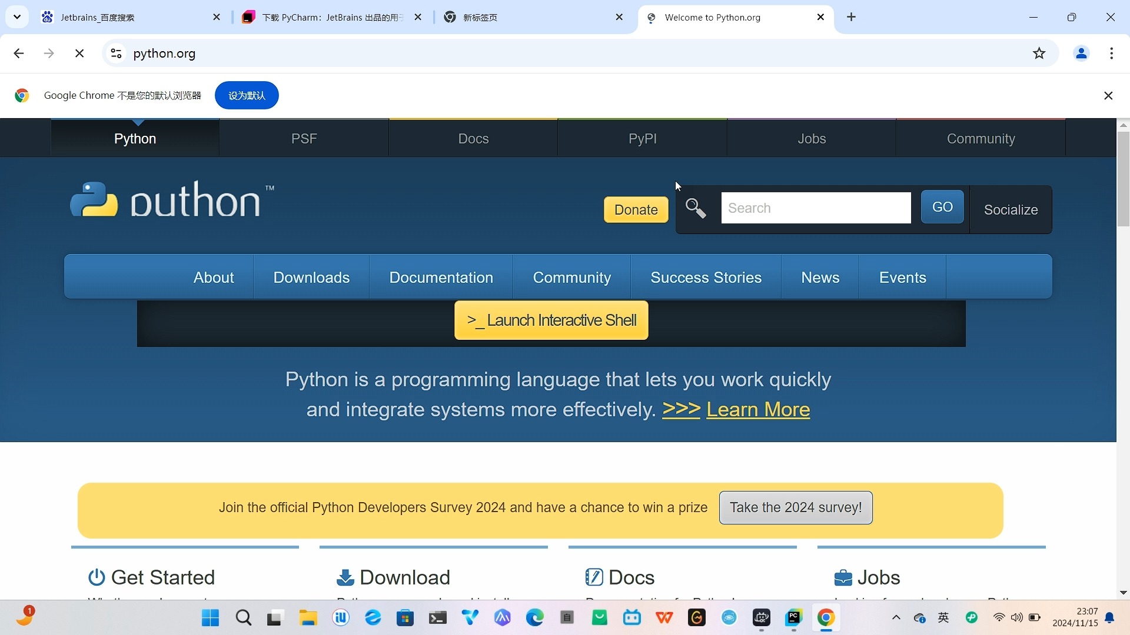This screenshot has width=1130, height=635.
Task: Click the Download arrow icon above Download section
Action: 345,577
